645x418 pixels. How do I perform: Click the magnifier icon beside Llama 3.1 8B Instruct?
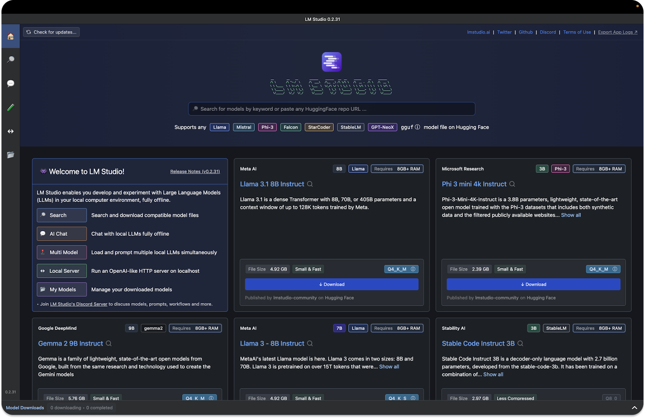(310, 184)
